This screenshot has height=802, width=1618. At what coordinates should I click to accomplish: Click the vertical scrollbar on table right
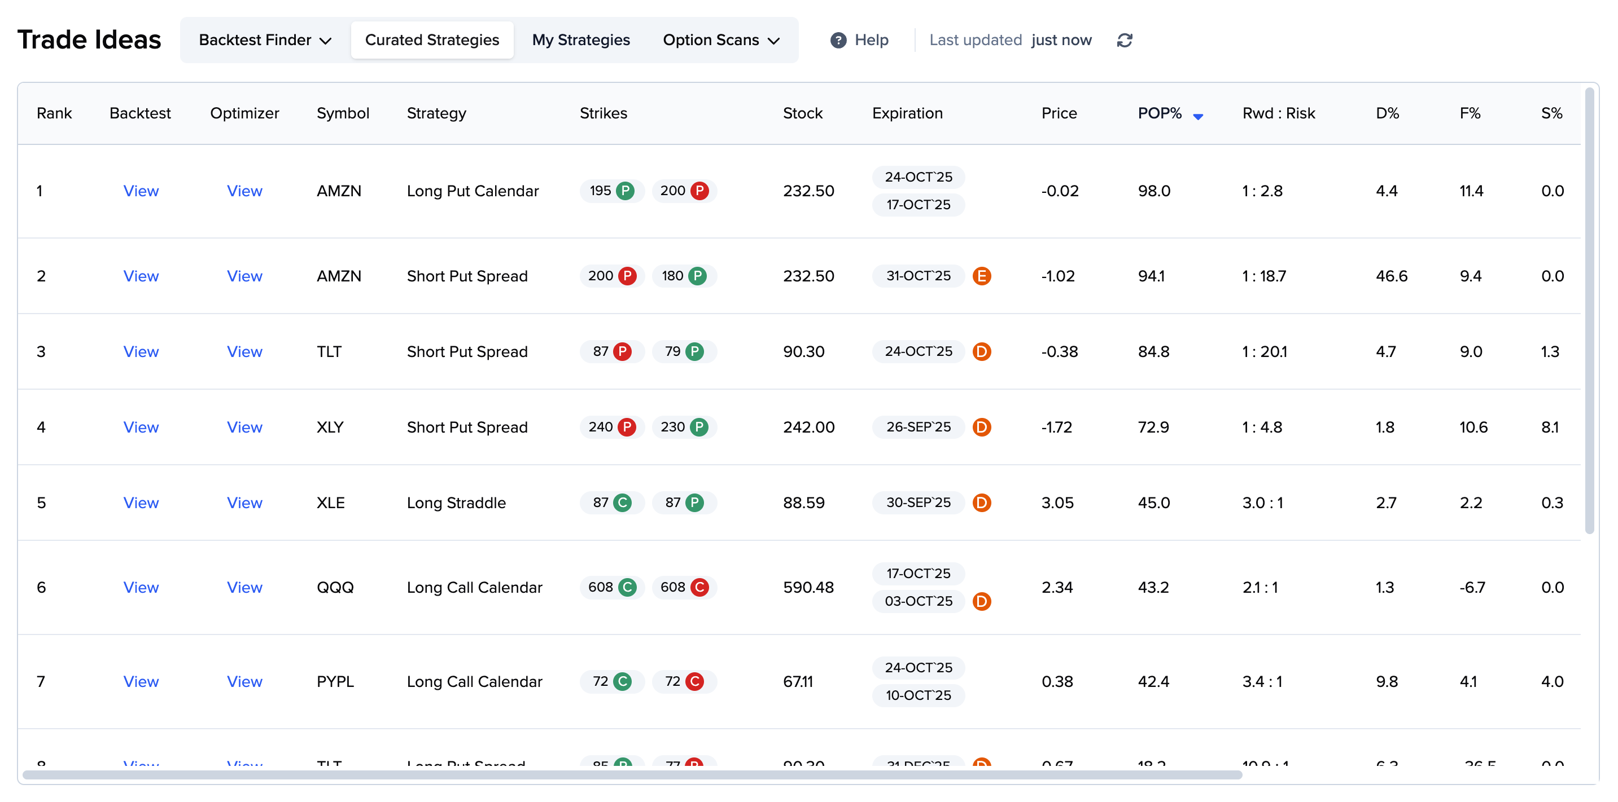(1589, 311)
